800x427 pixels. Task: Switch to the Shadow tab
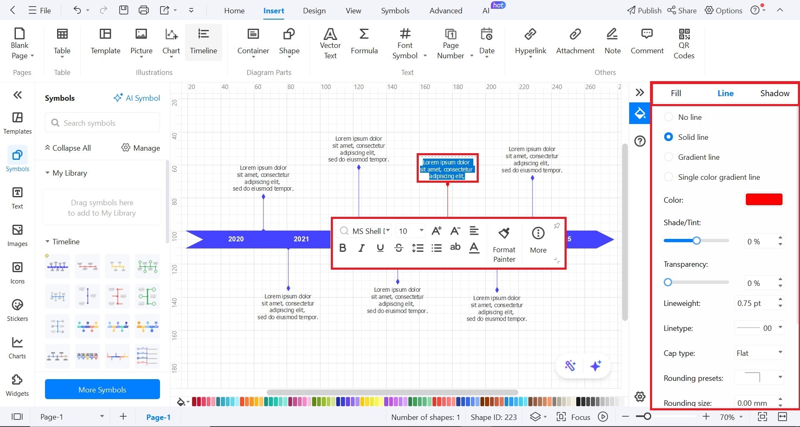point(775,93)
